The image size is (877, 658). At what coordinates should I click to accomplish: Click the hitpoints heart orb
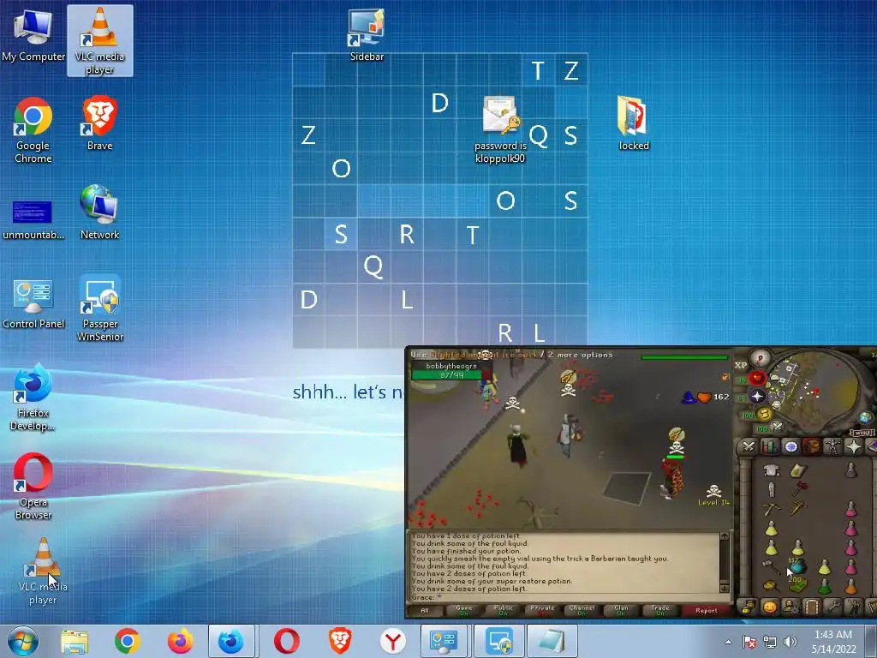pyautogui.click(x=757, y=379)
